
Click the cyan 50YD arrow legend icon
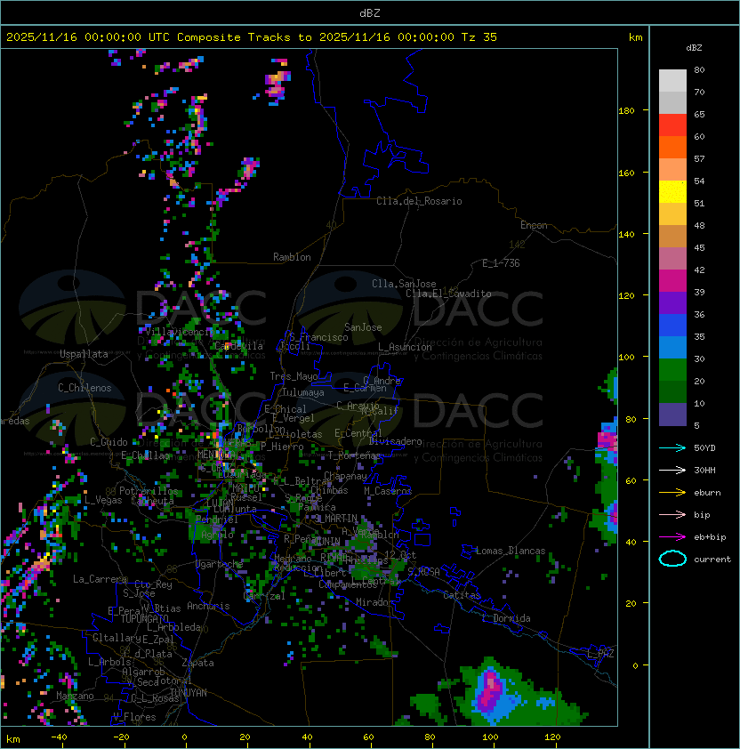pos(672,448)
